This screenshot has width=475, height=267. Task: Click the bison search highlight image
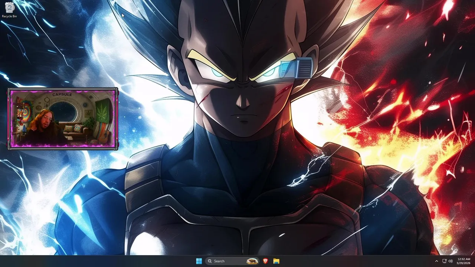point(252,261)
